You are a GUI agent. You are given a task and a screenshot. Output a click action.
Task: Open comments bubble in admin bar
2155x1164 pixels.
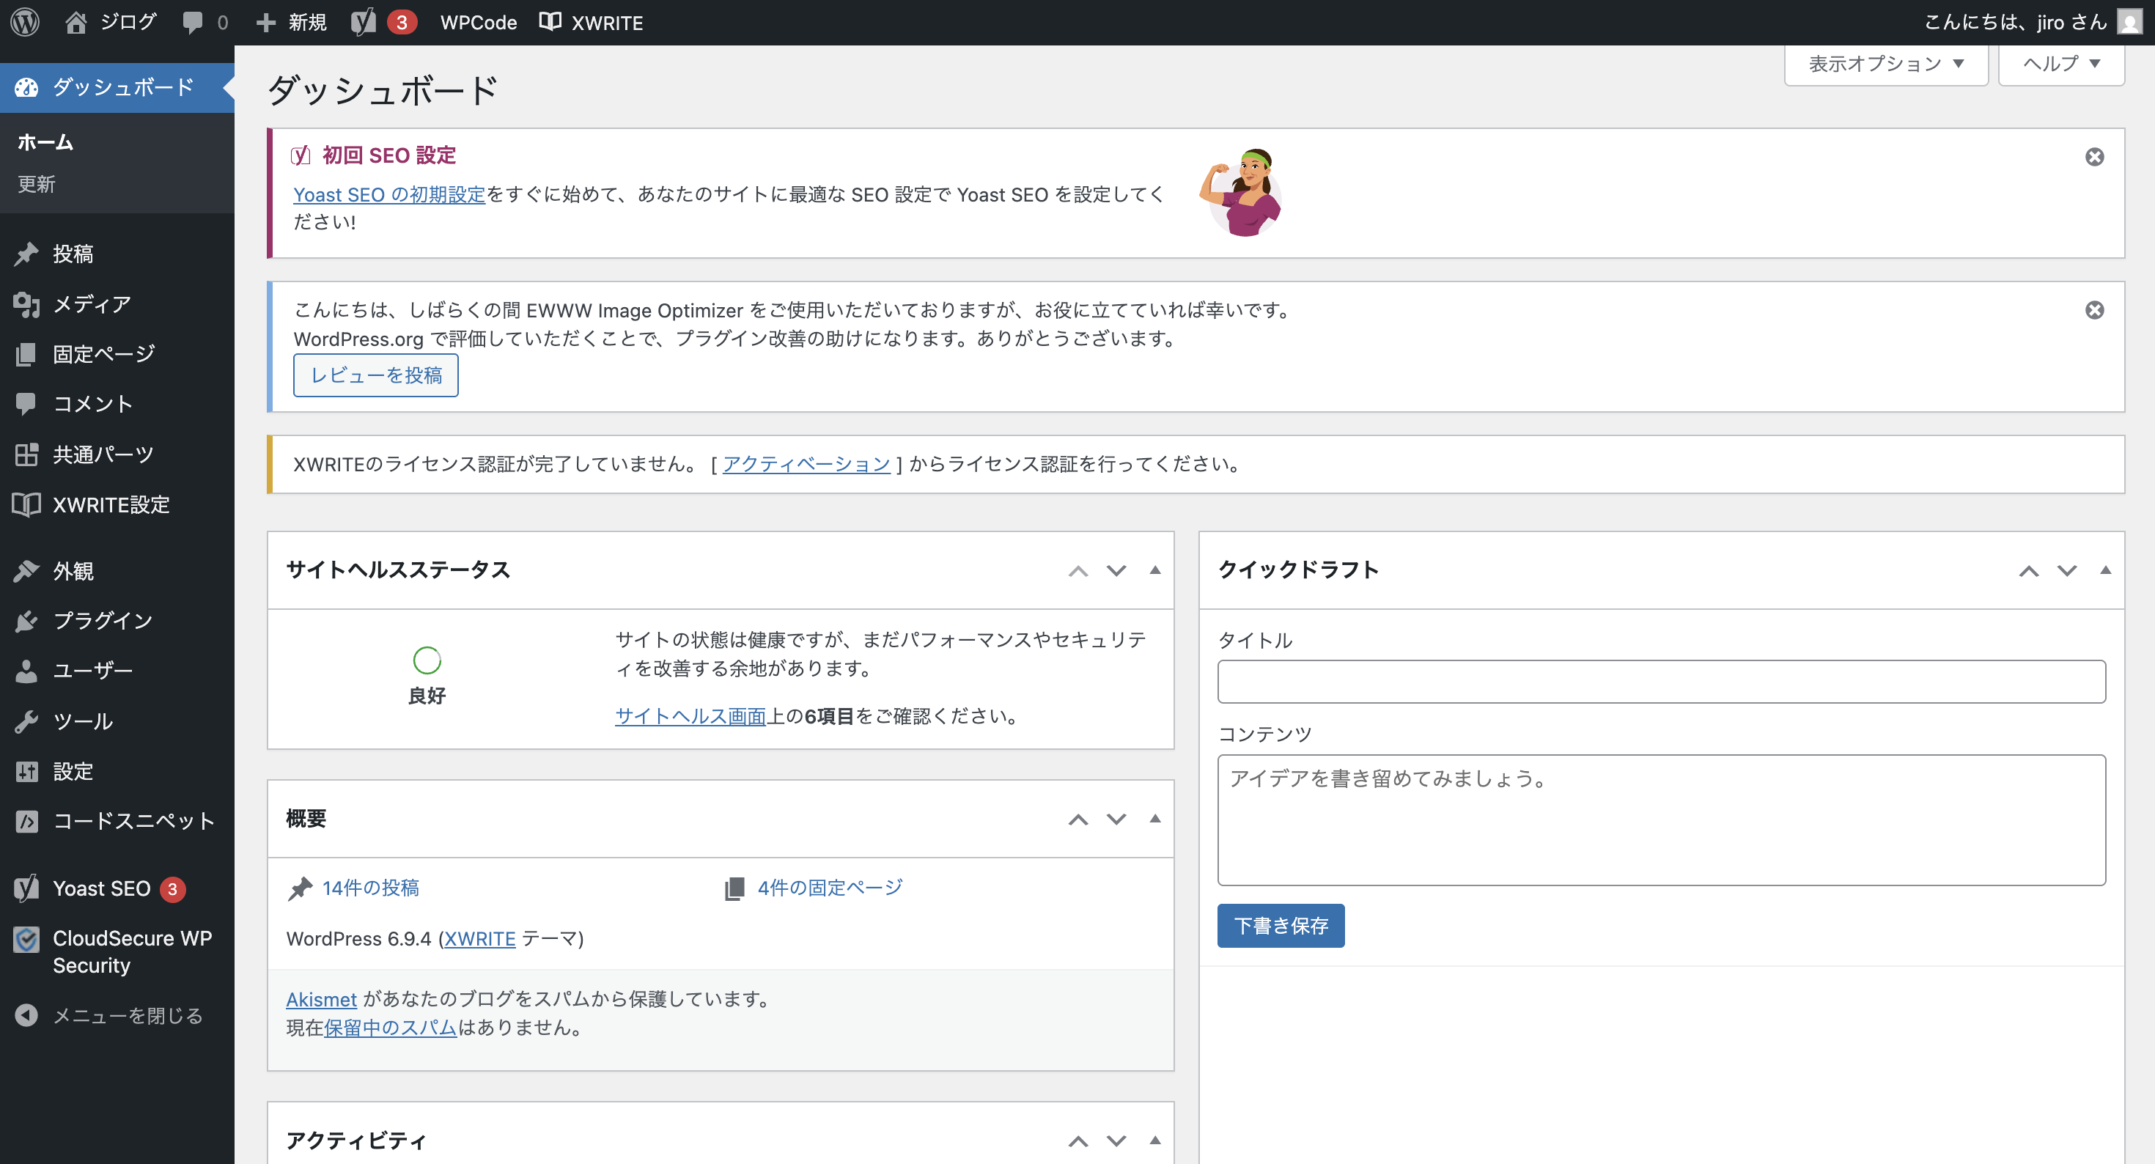(192, 23)
